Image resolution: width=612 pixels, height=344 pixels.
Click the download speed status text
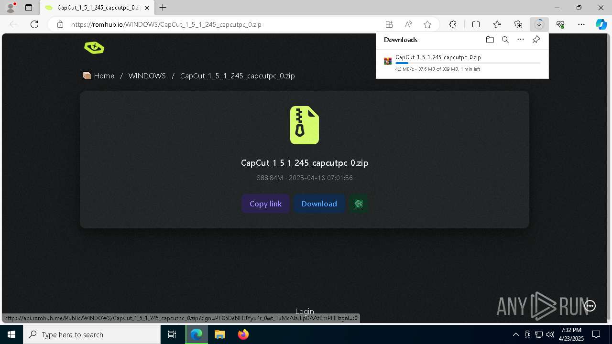[x=437, y=69]
